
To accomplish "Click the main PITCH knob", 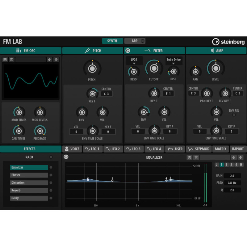I will (92, 69).
